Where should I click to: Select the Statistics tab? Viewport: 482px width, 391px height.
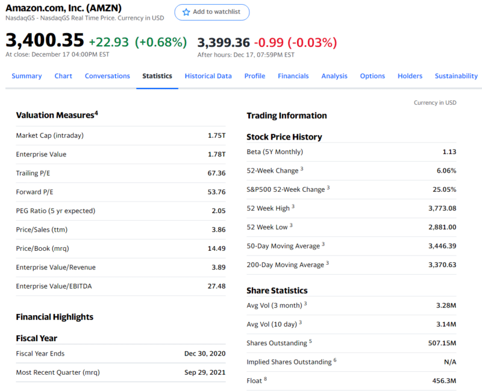157,76
